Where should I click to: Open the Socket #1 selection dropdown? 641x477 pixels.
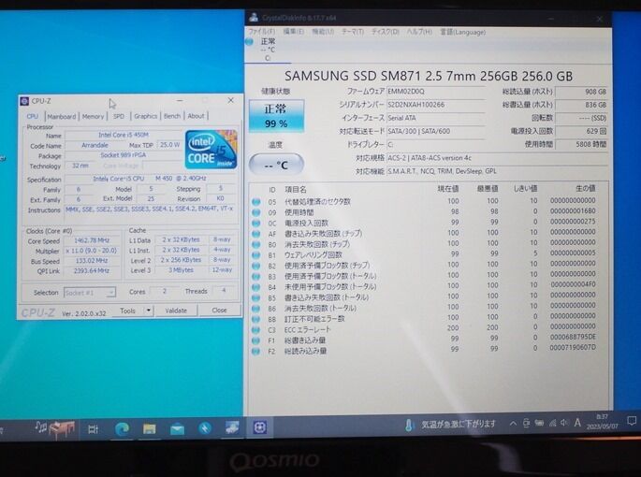[90, 293]
